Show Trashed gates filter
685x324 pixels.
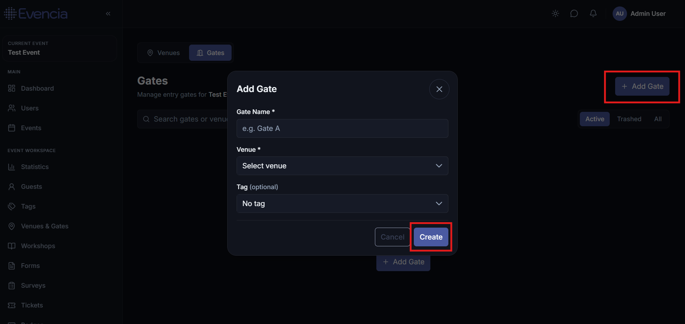(x=629, y=119)
